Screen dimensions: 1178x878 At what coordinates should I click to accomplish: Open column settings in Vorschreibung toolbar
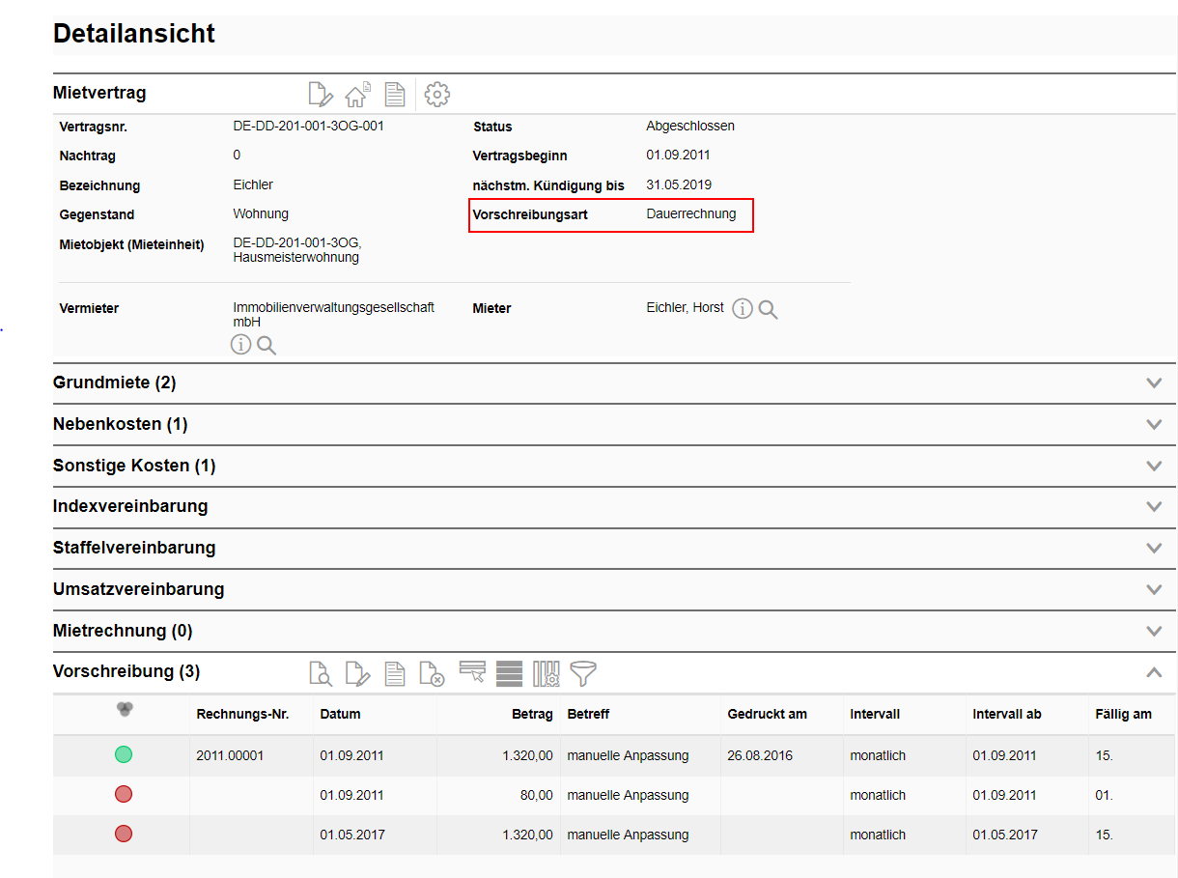546,673
